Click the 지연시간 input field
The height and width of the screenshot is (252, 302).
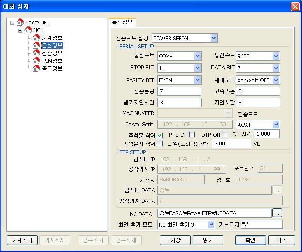[x=258, y=102]
